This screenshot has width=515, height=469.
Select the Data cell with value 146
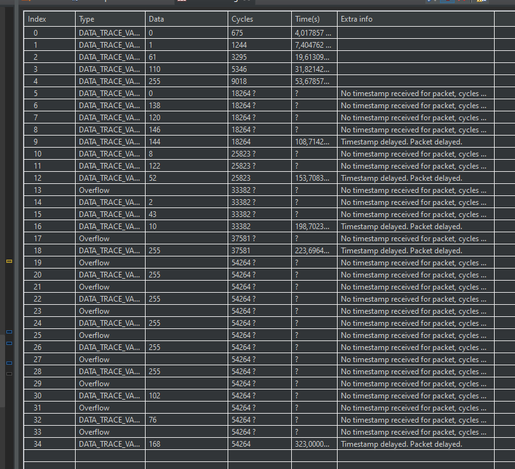pyautogui.click(x=186, y=130)
